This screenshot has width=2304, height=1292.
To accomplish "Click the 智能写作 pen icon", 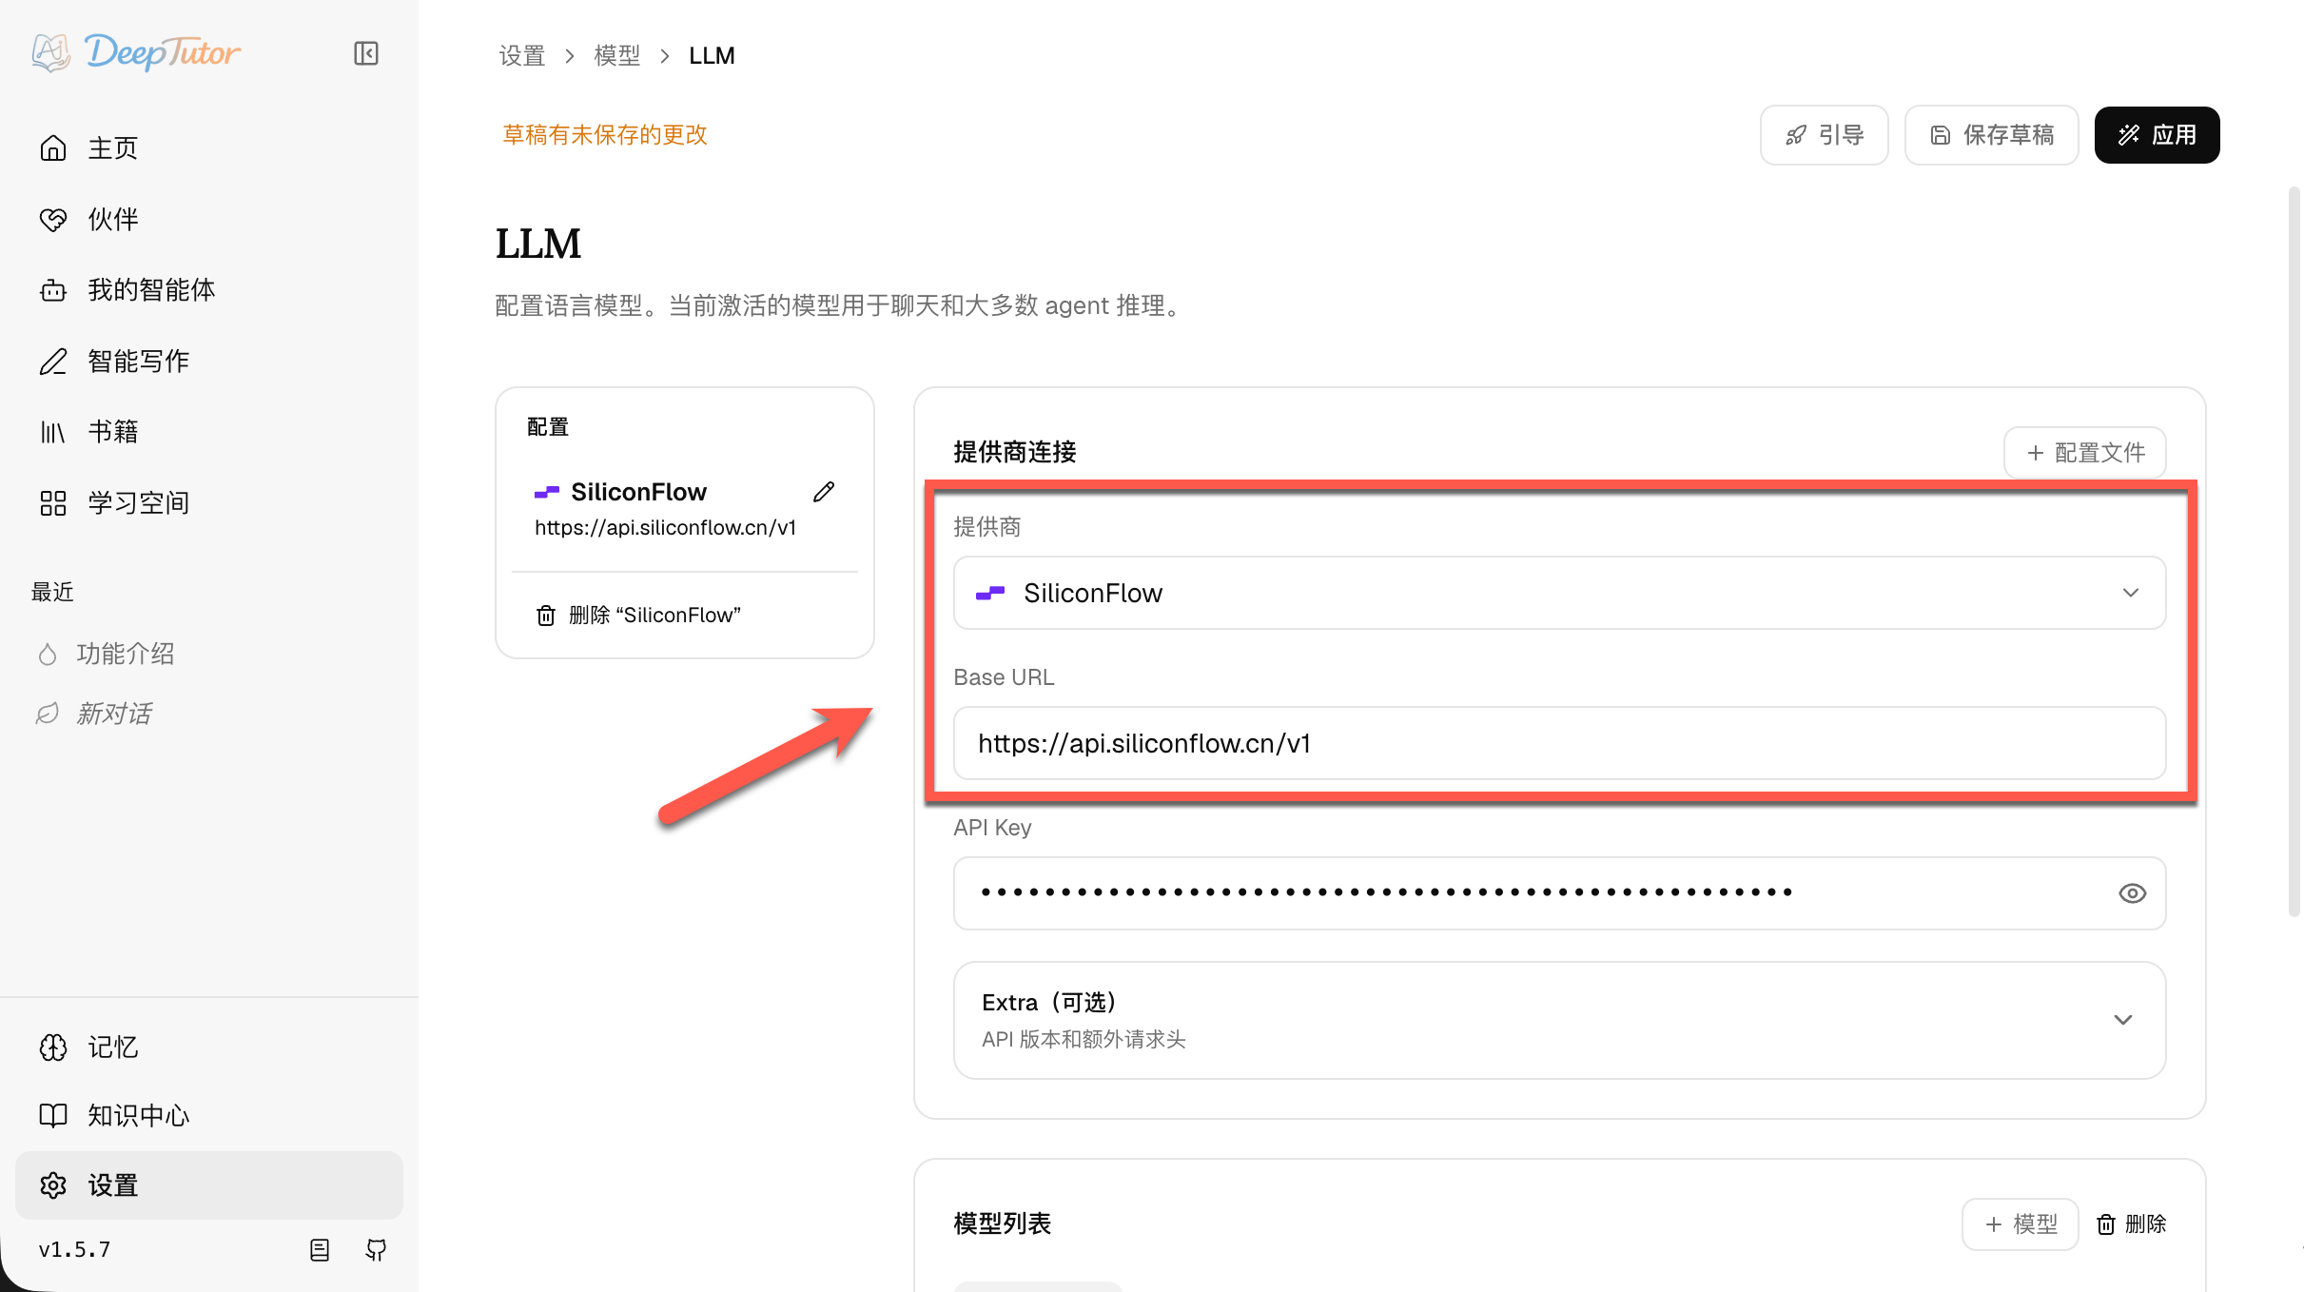I will click(x=53, y=362).
